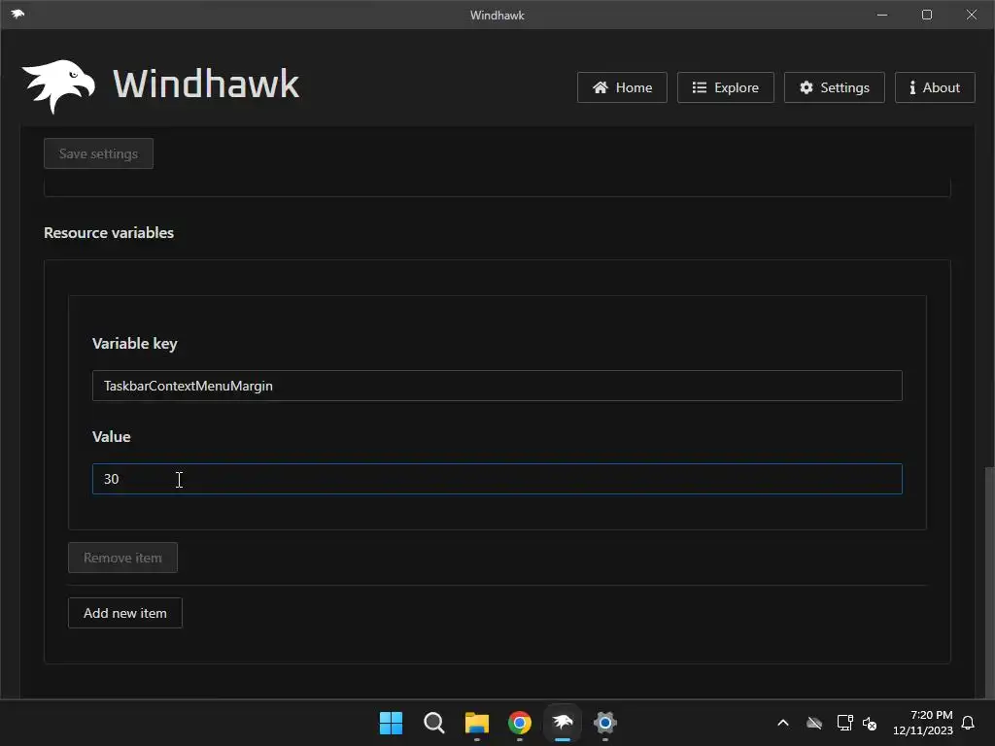Launch Google Chrome from taskbar

coord(520,723)
